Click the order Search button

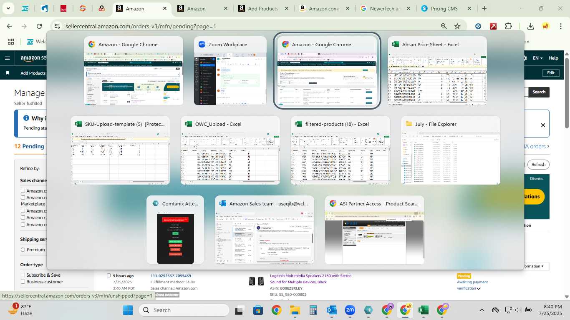tap(539, 92)
